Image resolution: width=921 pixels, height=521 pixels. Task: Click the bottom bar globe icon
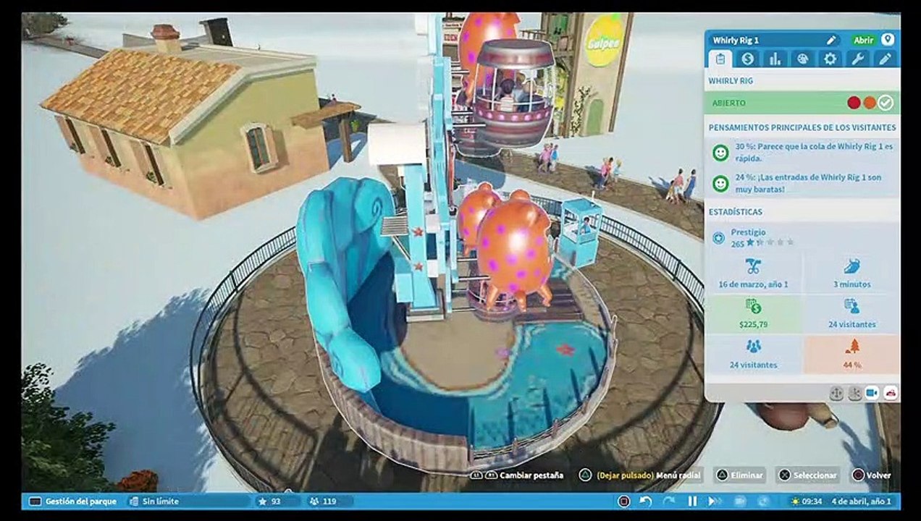coord(762,501)
